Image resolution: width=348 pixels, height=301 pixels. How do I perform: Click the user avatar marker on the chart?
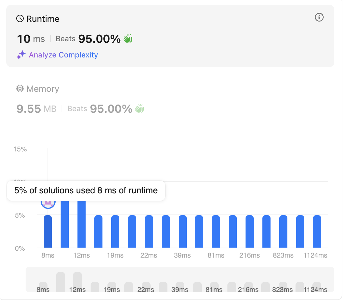[x=48, y=202]
